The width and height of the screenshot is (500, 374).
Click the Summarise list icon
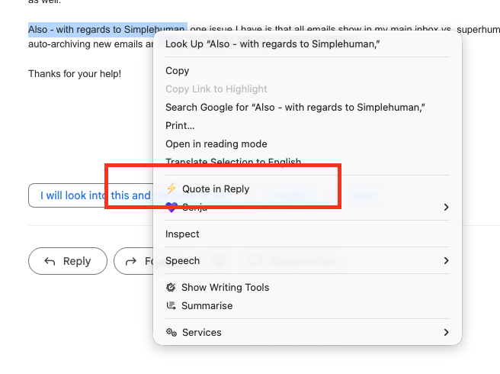point(171,306)
